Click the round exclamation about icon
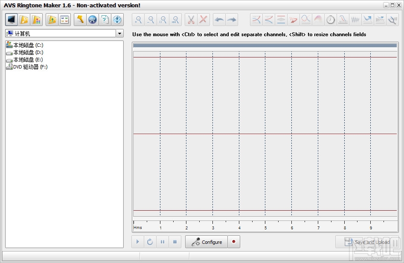 (x=117, y=20)
